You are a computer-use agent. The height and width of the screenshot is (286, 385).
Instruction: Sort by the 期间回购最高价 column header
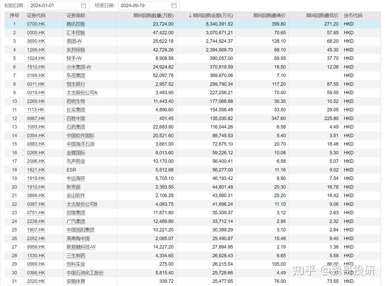(x=269, y=15)
